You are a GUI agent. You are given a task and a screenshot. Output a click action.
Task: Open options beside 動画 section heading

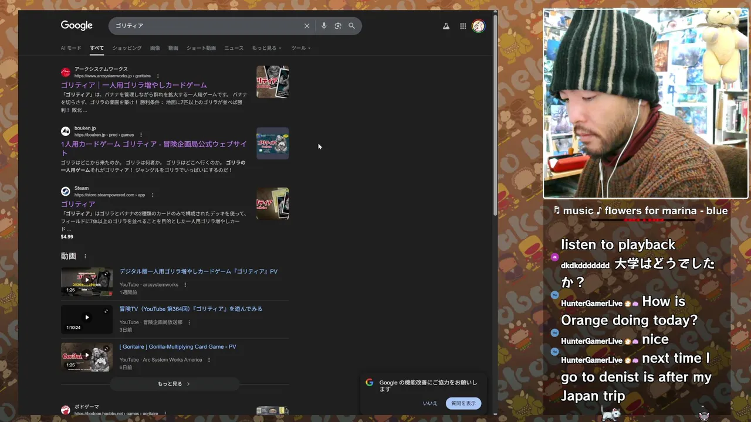(x=85, y=256)
